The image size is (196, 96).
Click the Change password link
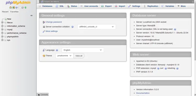54,22
